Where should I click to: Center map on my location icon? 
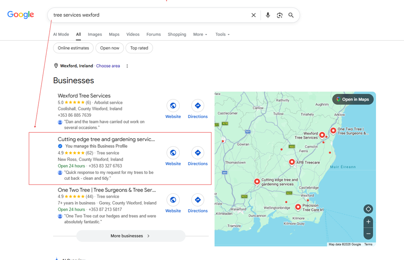pos(369,209)
